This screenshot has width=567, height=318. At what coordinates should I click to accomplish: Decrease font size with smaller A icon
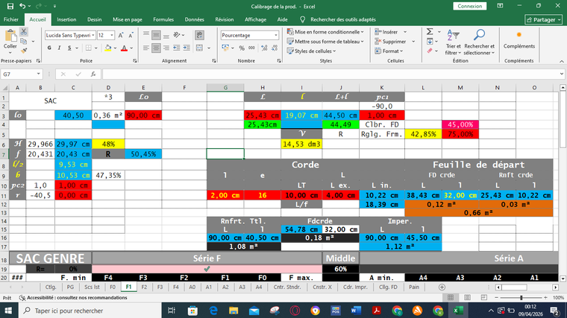coord(131,35)
